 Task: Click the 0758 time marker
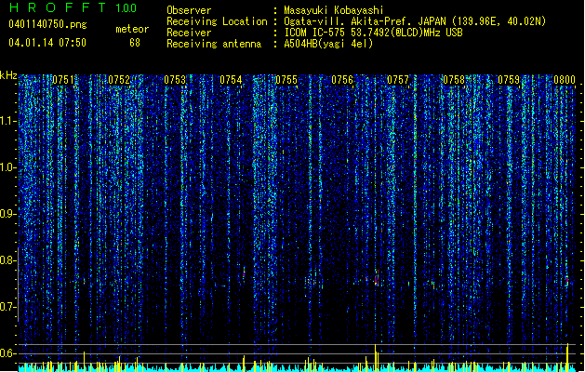(x=454, y=80)
